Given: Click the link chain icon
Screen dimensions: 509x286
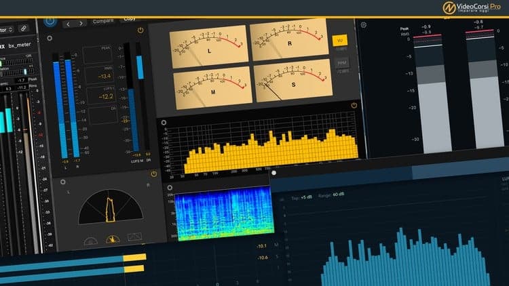Looking at the screenshot, I should (x=23, y=28).
